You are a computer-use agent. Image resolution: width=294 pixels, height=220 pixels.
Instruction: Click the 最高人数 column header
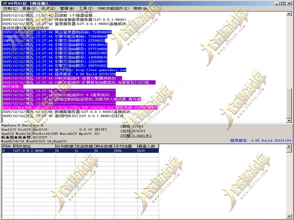148,146
